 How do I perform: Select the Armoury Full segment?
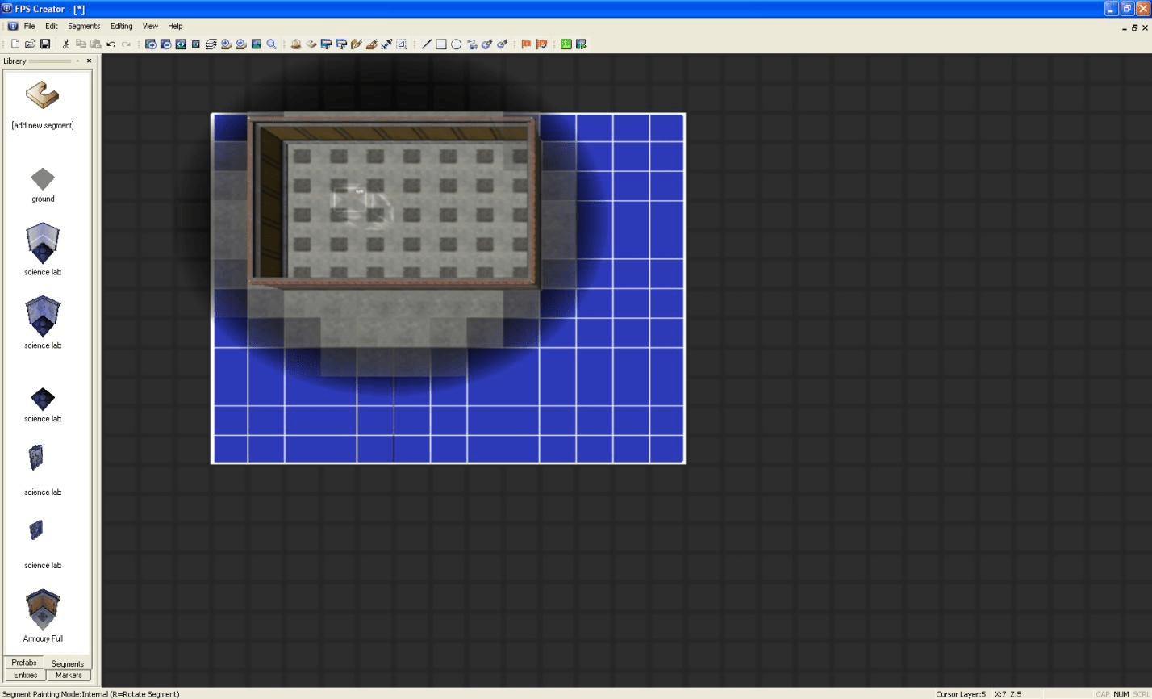[43, 616]
